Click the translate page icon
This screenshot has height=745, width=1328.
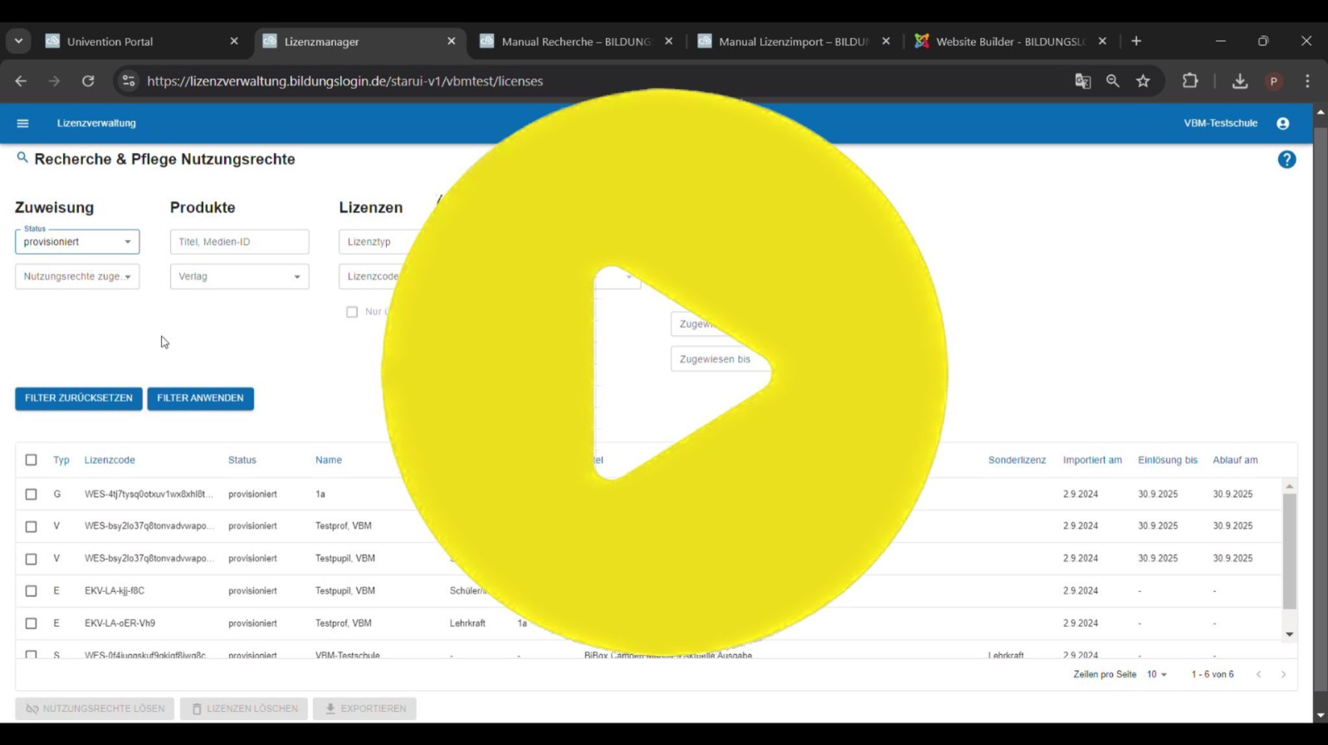tap(1082, 81)
